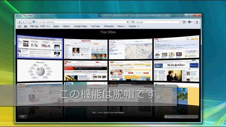Expand the News bookmarks dropdown
The image size is (226, 127).
121,26
